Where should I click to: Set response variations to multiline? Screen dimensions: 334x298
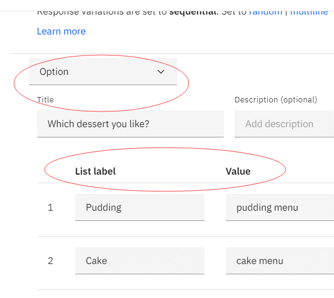click(x=309, y=11)
